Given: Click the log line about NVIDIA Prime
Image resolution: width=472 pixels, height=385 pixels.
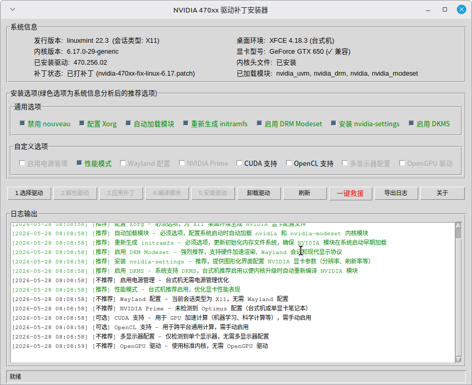Looking at the screenshot, I should point(160,308).
